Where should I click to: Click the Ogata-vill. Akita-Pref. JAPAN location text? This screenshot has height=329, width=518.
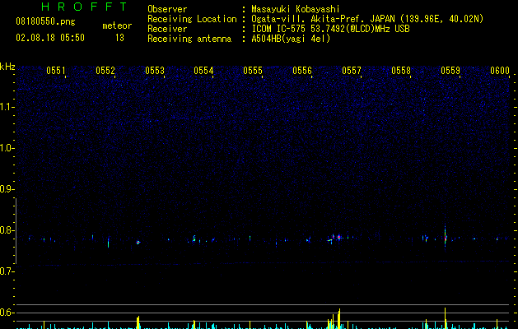[367, 19]
